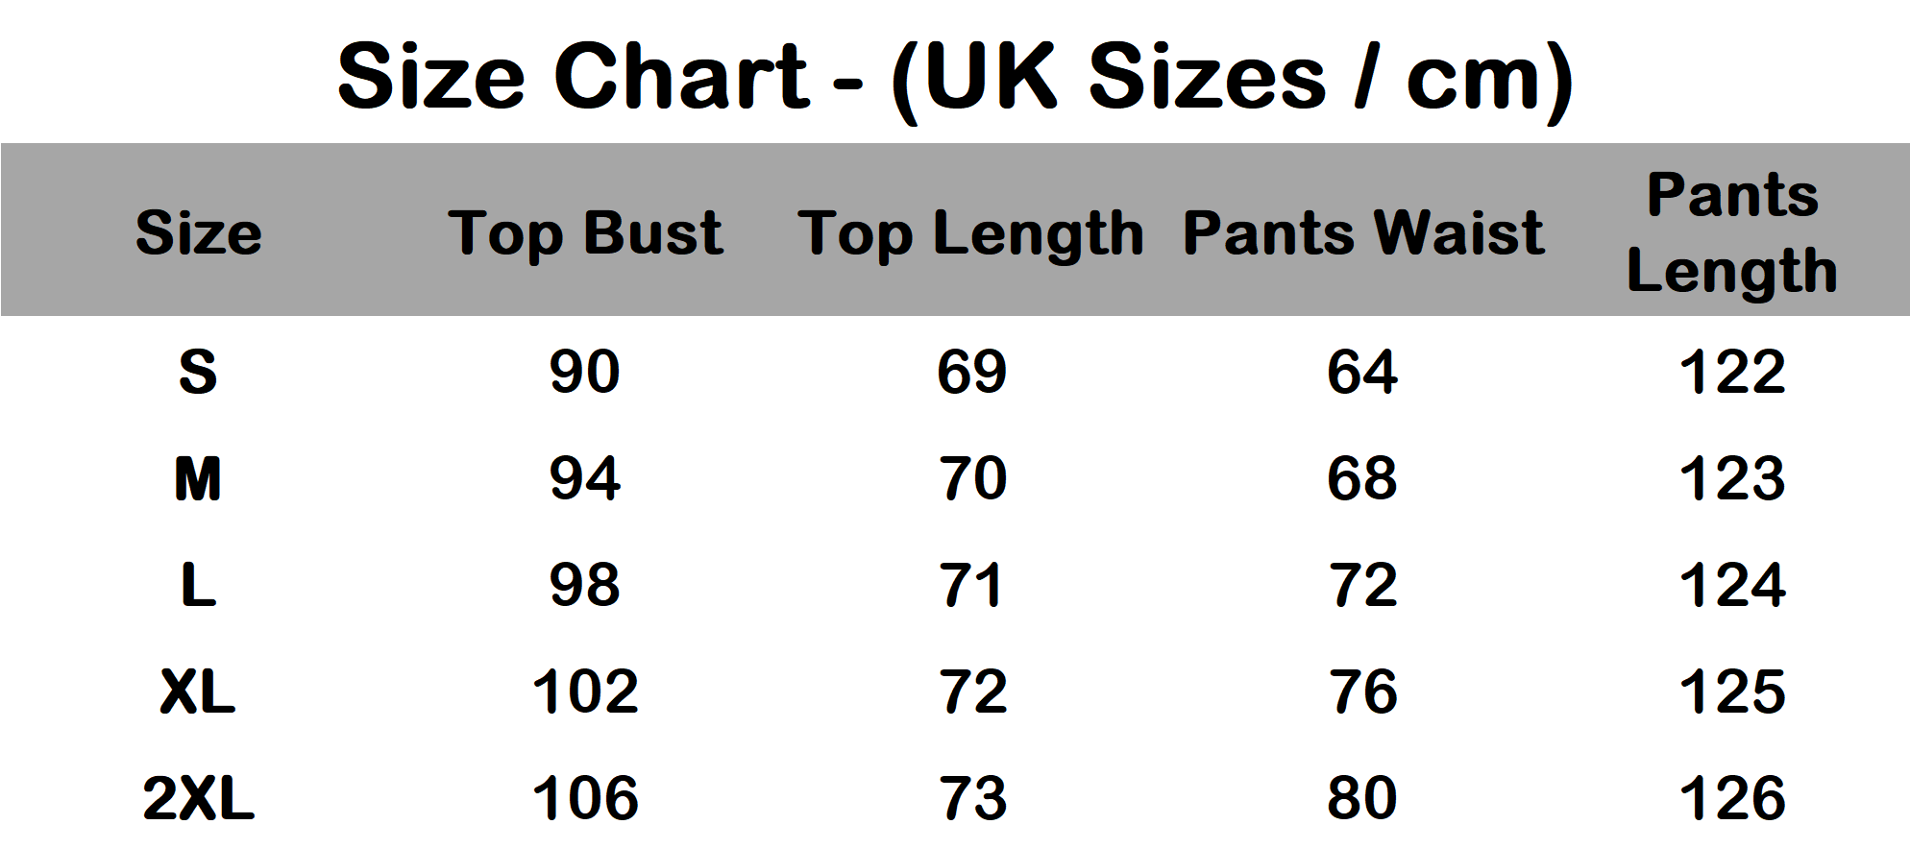Image resolution: width=1910 pixels, height=849 pixels.
Task: Select the Top Length column header
Action: click(970, 232)
